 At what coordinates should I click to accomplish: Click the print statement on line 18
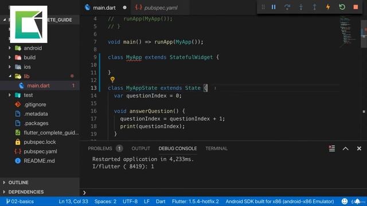pos(153,126)
